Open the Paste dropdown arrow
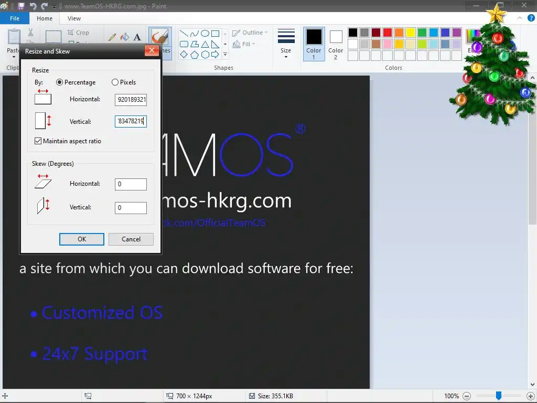537x403 pixels. [x=14, y=57]
